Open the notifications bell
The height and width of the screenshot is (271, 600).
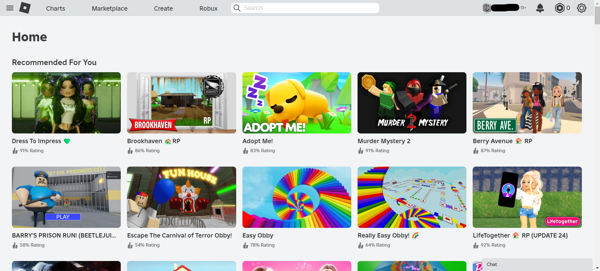(540, 8)
